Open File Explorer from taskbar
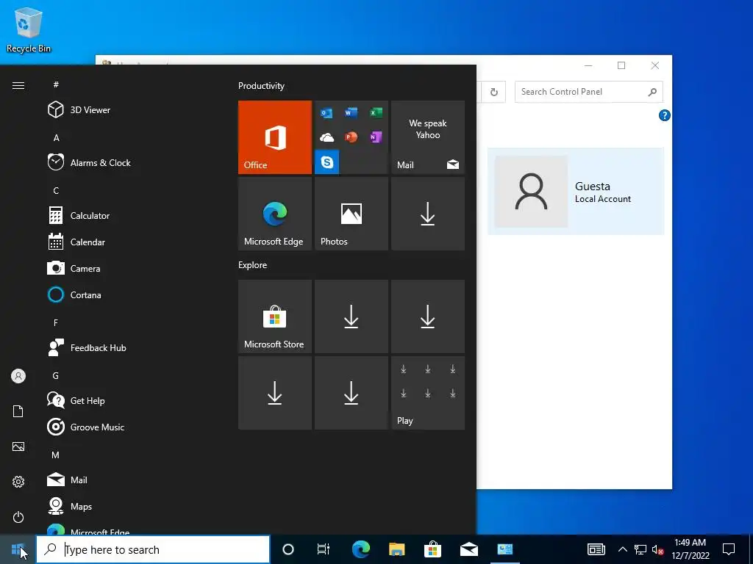This screenshot has height=564, width=753. point(396,549)
